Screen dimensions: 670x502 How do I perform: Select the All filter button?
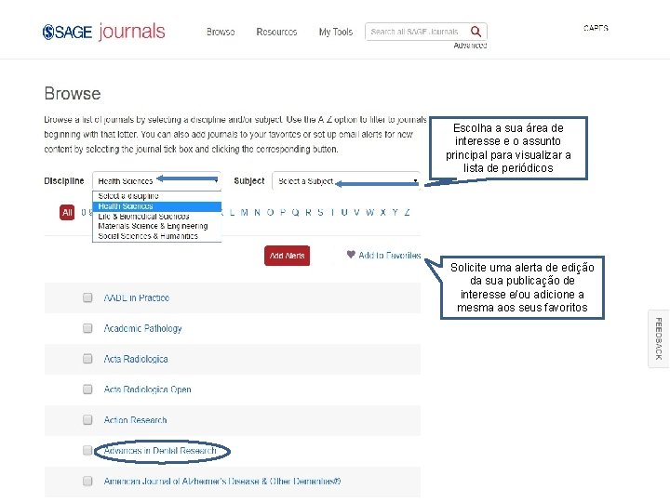tap(67, 213)
